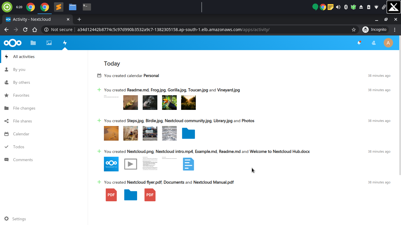Click the Not secure site info indicator
The width and height of the screenshot is (401, 225).
[x=58, y=30]
